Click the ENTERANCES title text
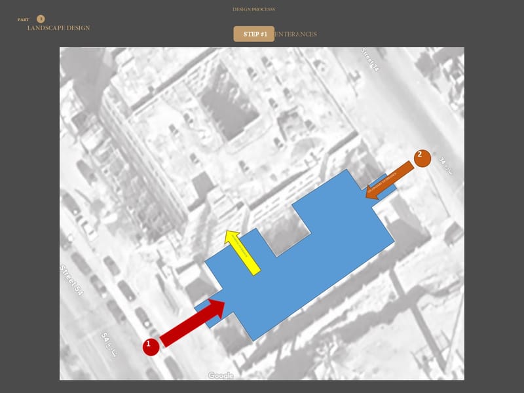Viewport: 524px width, 393px height. (x=295, y=34)
